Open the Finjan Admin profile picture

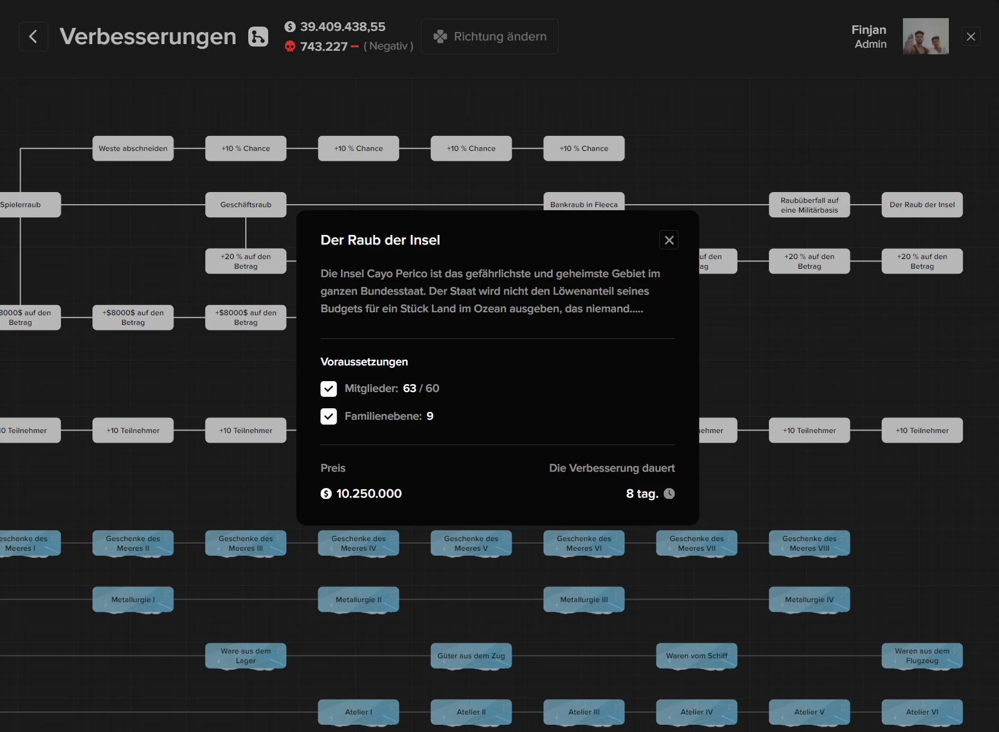click(925, 36)
